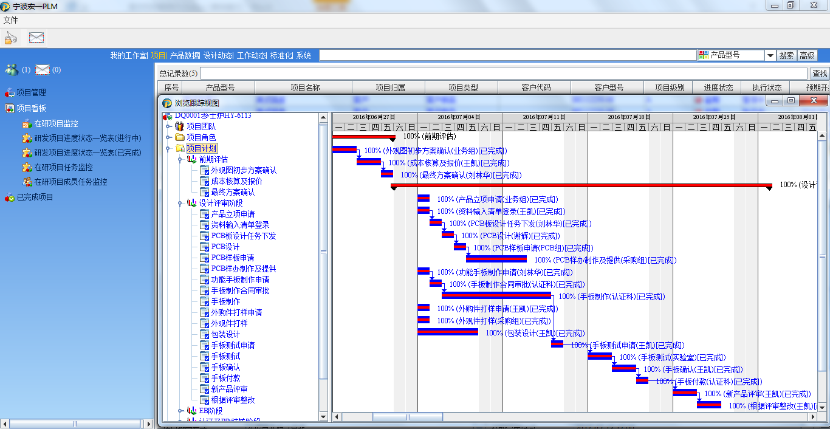
Task: Open the 产品型号 search field dropdown
Action: (x=770, y=55)
